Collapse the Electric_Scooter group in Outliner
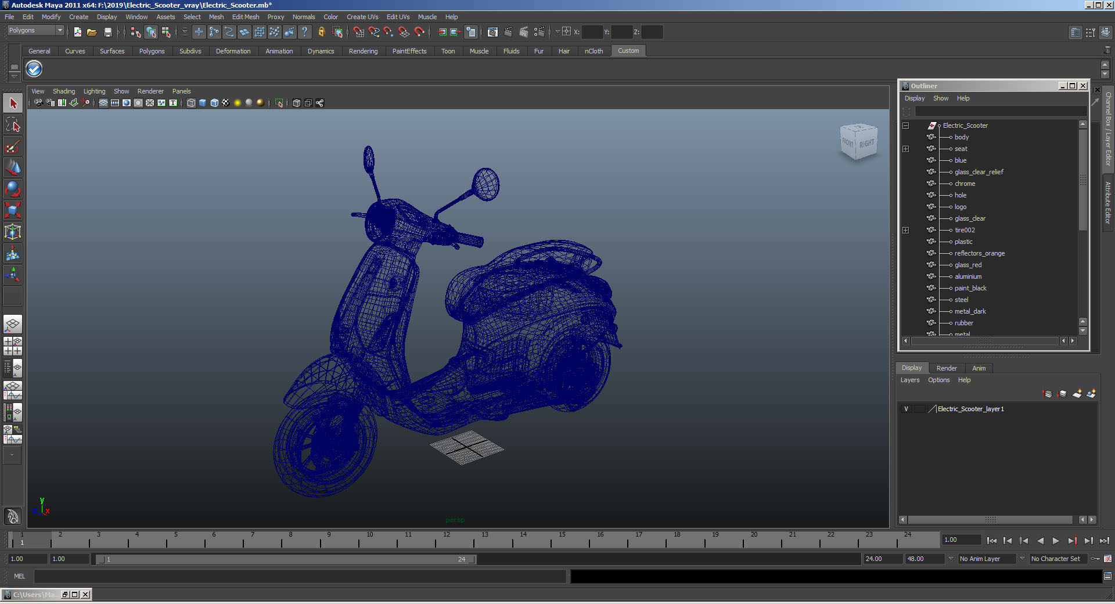The height and width of the screenshot is (604, 1115). [905, 125]
